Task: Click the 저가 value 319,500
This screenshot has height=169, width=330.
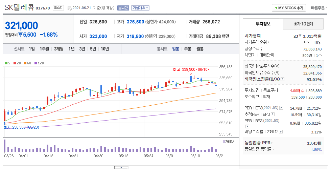Action: [x=135, y=36]
